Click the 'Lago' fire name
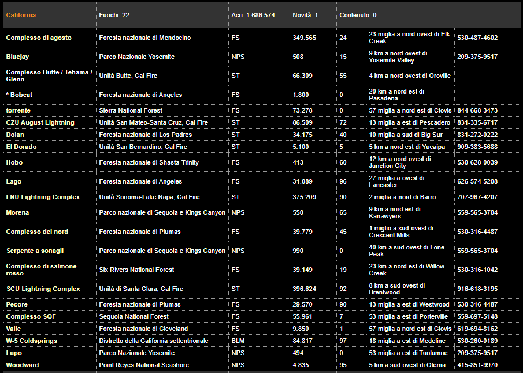The image size is (523, 373). (x=14, y=181)
